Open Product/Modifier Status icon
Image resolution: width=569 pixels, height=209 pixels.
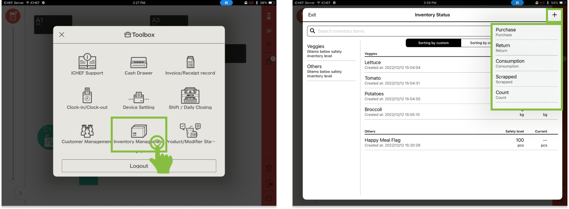190,133
